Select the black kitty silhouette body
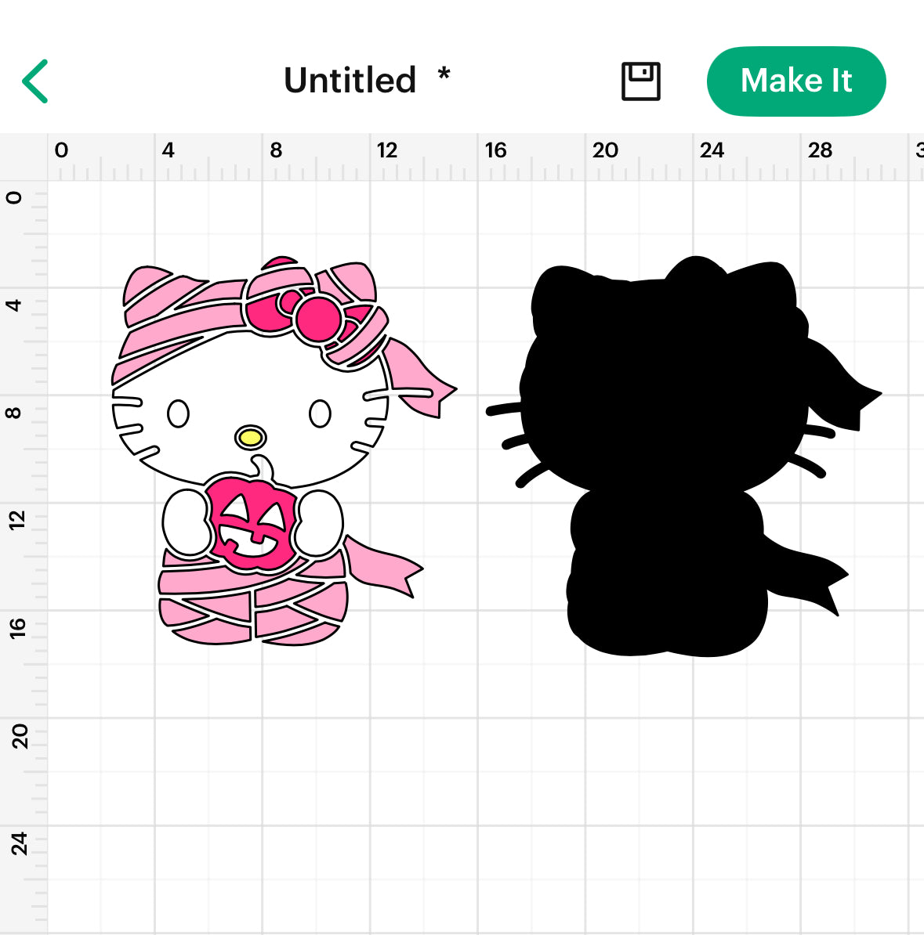 click(662, 453)
